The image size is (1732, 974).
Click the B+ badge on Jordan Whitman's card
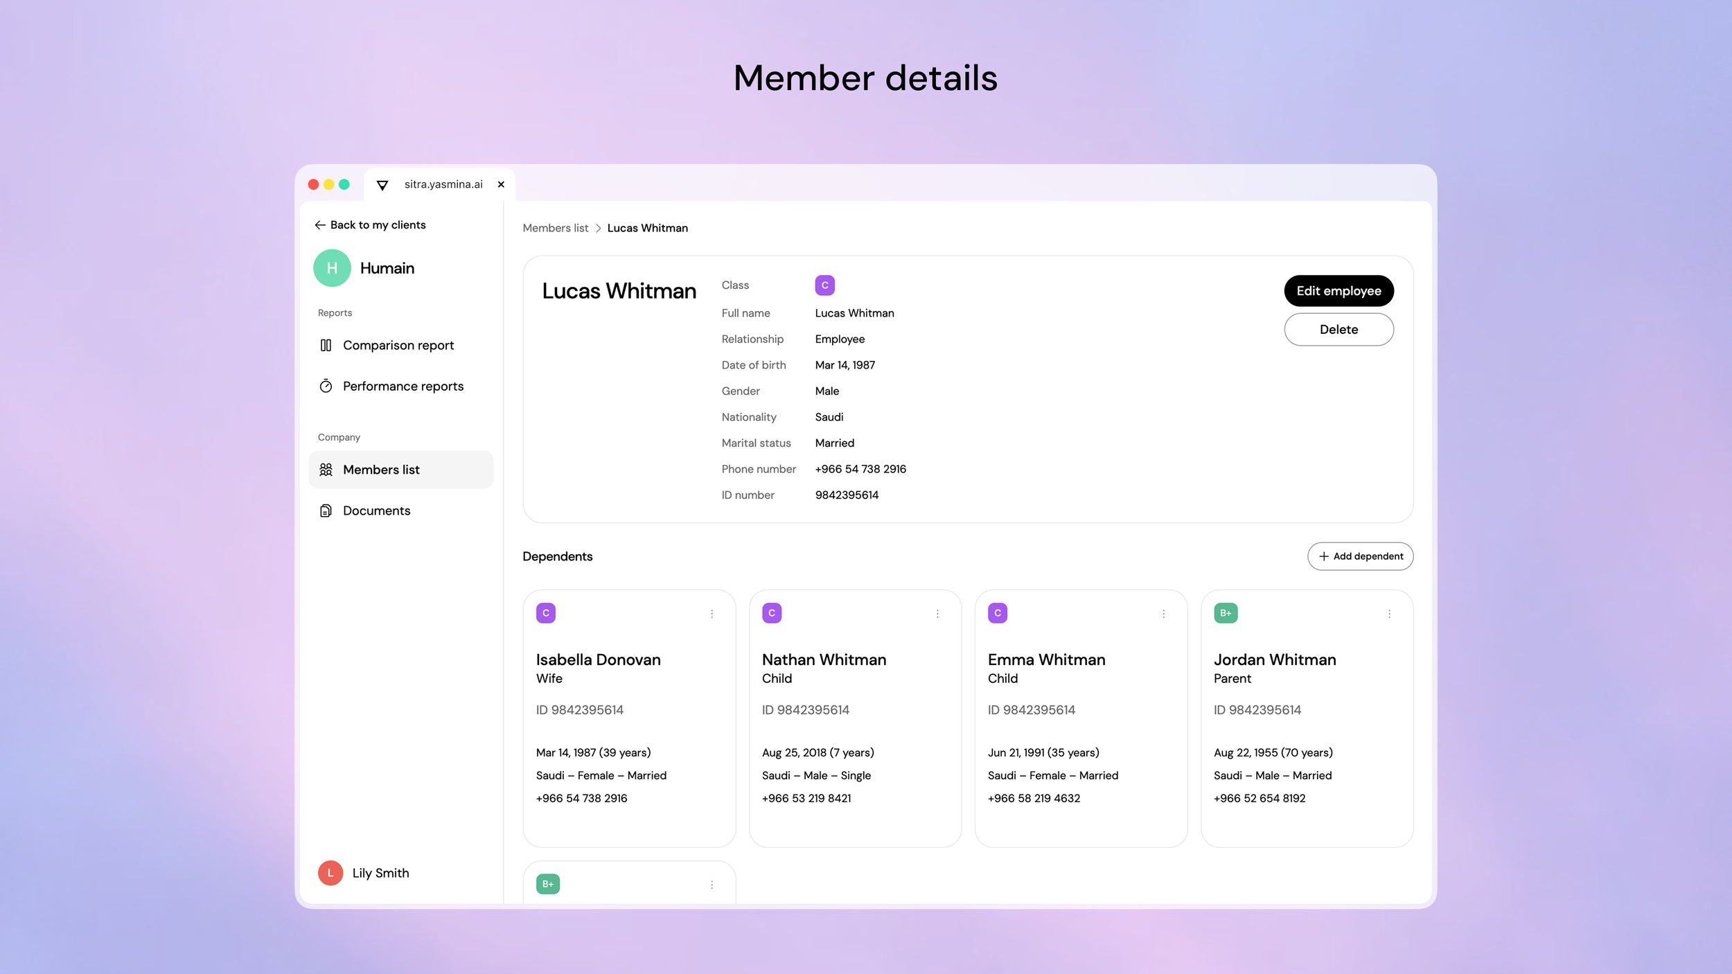pos(1226,613)
